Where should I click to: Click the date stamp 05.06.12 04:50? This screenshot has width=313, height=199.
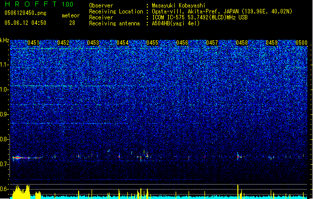(25, 23)
